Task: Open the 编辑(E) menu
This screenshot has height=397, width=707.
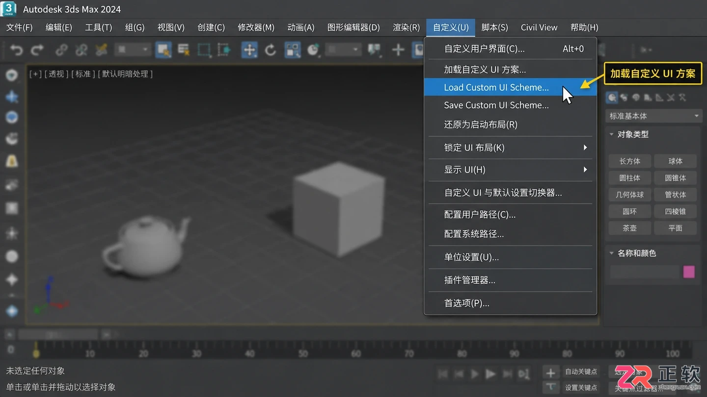Action: pos(59,27)
